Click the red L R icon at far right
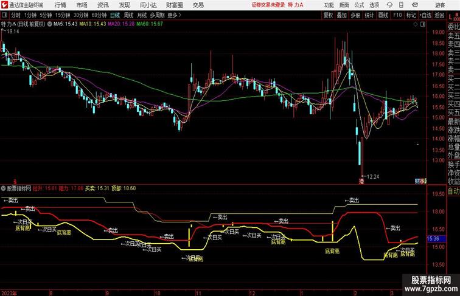The width and height of the screenshot is (460, 296). tap(454, 16)
